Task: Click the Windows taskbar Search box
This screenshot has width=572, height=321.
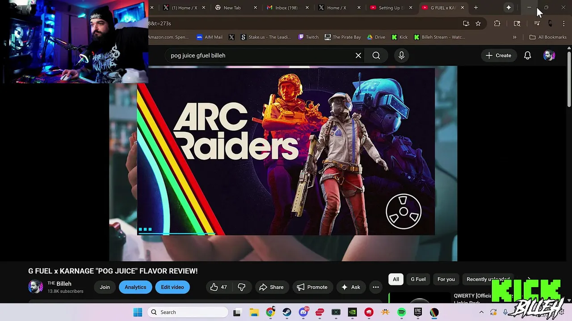Action: click(187, 312)
